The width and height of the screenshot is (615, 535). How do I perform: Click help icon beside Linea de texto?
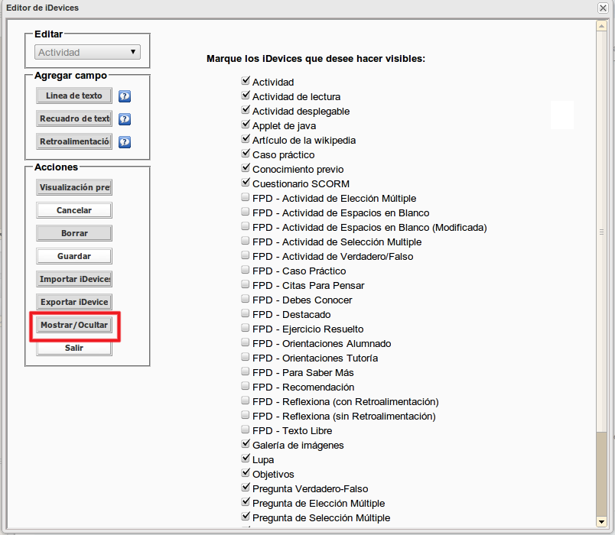coord(125,96)
